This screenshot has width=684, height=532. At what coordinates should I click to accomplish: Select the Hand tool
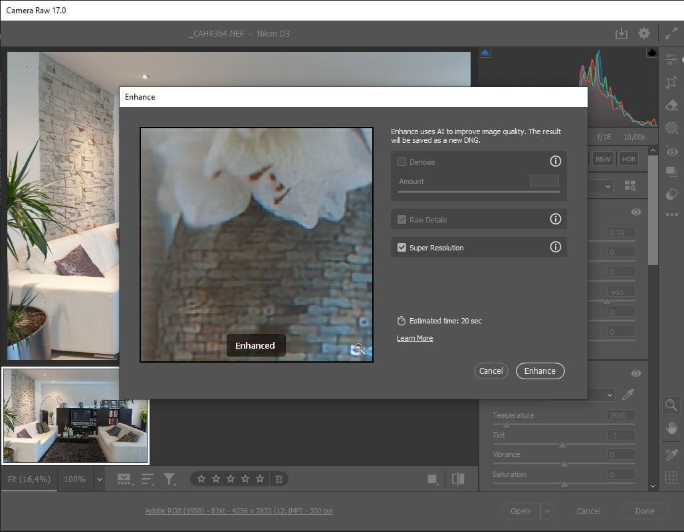pos(671,428)
